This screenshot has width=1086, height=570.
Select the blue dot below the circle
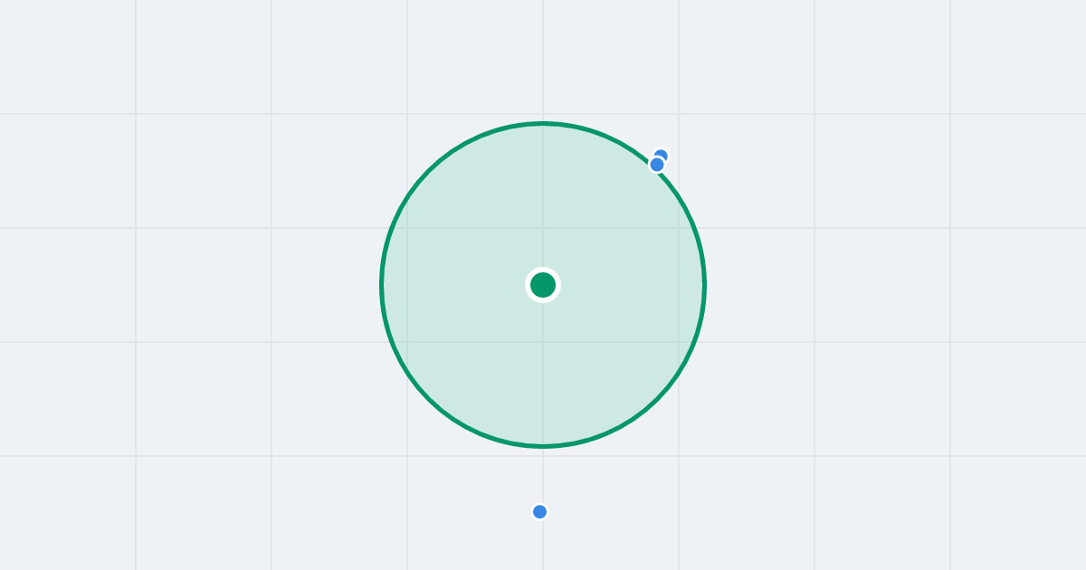540,512
